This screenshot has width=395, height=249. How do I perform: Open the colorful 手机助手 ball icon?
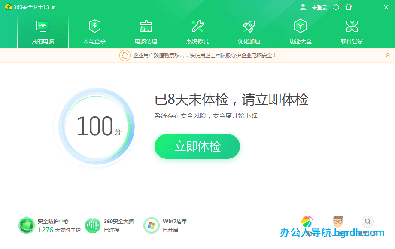(307, 222)
